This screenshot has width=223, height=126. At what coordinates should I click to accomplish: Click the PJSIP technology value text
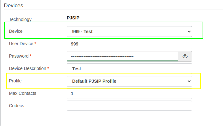click(73, 18)
